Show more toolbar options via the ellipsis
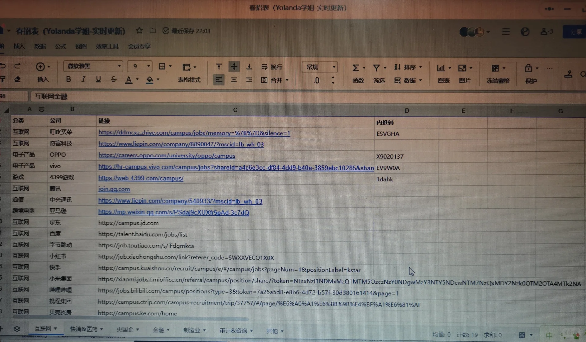The image size is (586, 342). pos(550,68)
